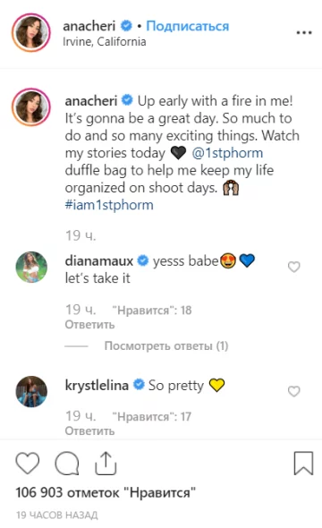Open dianamaux username link

tap(99, 261)
